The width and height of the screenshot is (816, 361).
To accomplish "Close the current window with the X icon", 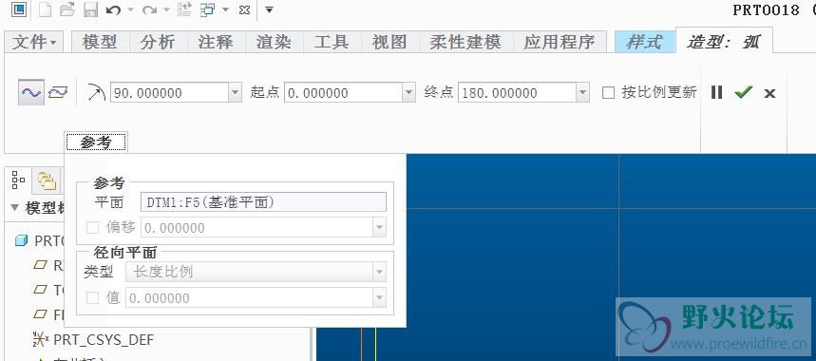I will [x=244, y=9].
